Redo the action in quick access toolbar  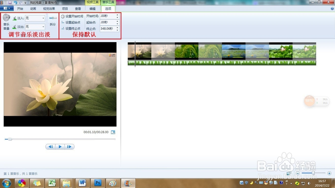point(21,3)
